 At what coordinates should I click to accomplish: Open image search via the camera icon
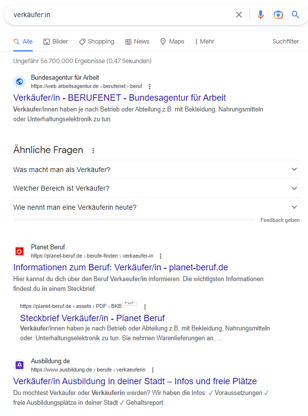(x=278, y=15)
